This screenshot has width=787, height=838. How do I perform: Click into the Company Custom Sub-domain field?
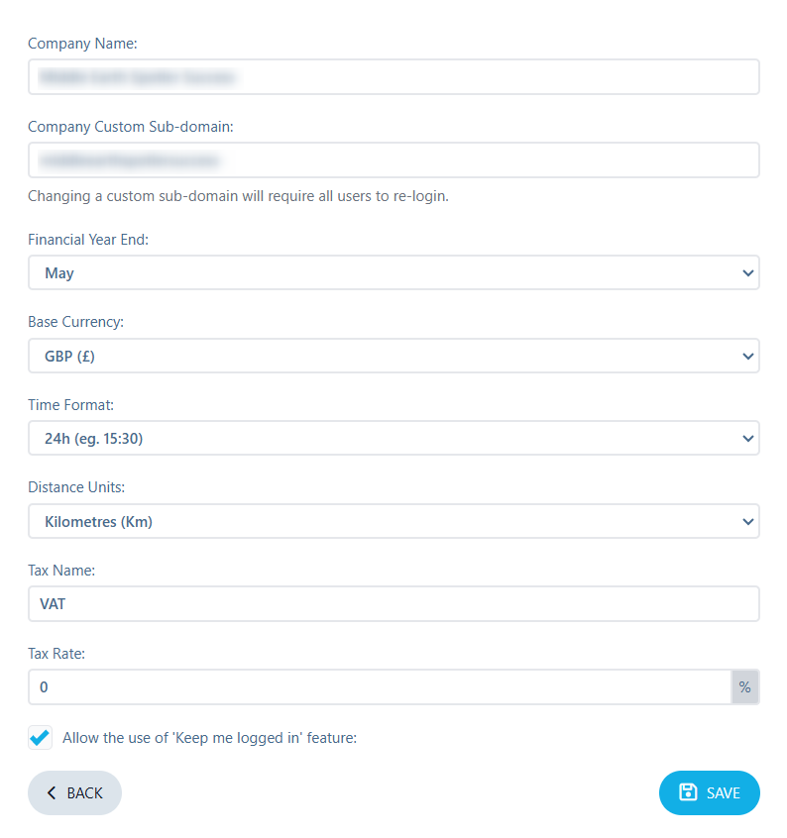point(393,159)
